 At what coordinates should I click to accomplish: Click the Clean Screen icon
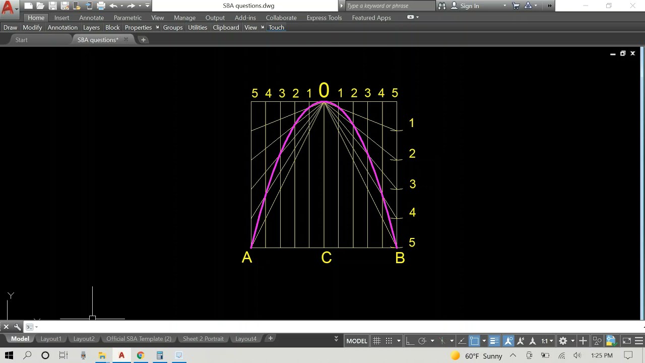[627, 341]
